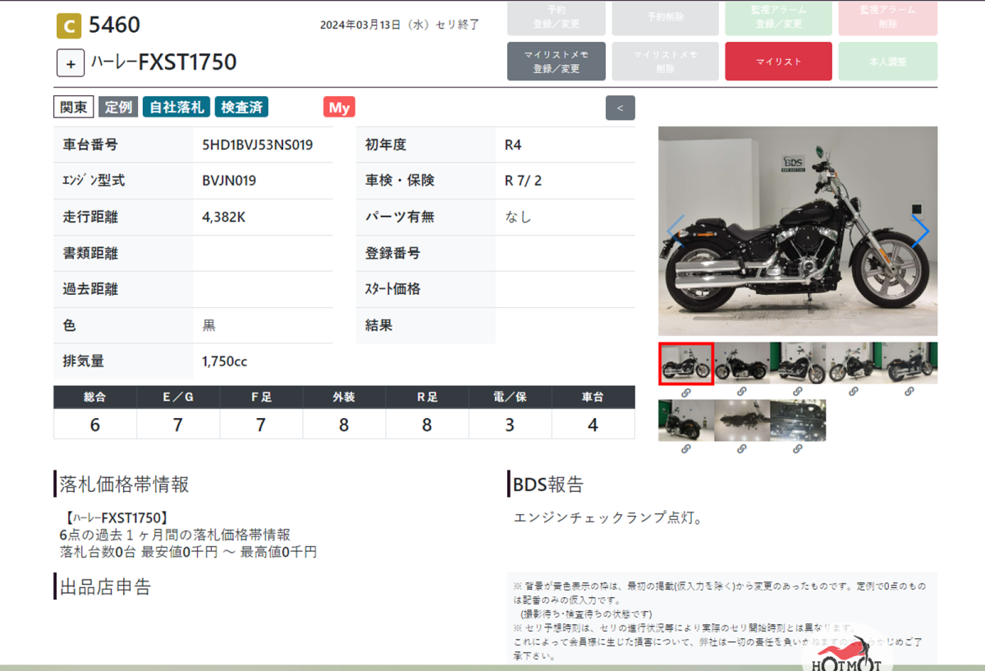985x671 pixels.
Task: Open link icon under left-facing side view thumbnail
Action: pos(741,393)
